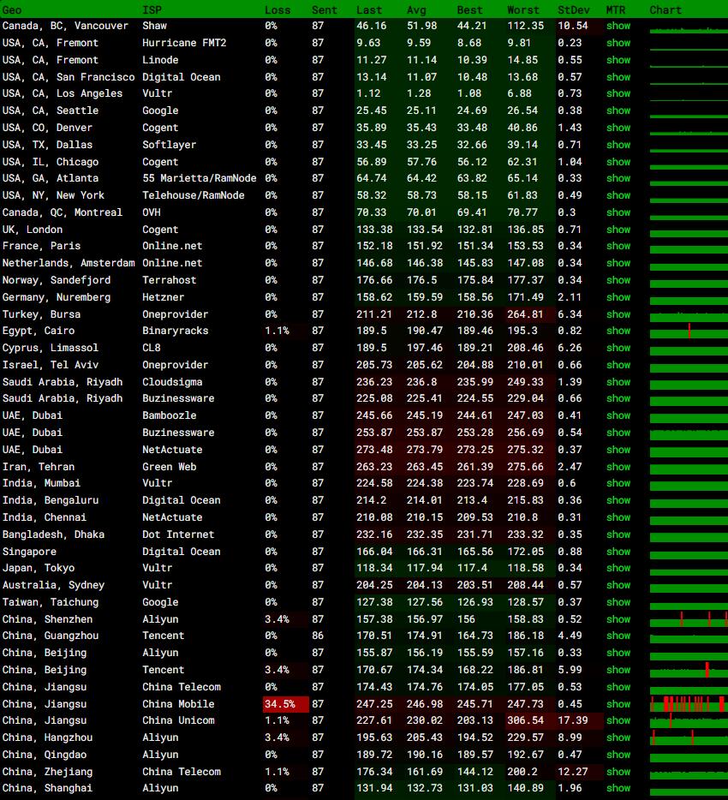The height and width of the screenshot is (800, 728).
Task: Open MTR for Atlanta 55 Marietta/RamNode
Action: (618, 178)
